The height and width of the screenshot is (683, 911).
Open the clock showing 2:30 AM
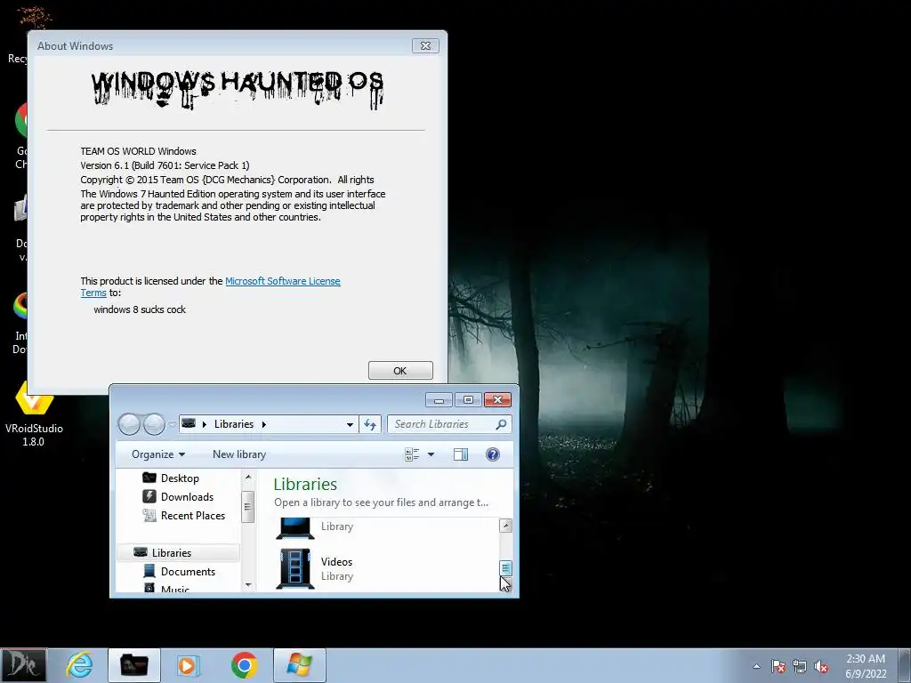pyautogui.click(x=866, y=665)
